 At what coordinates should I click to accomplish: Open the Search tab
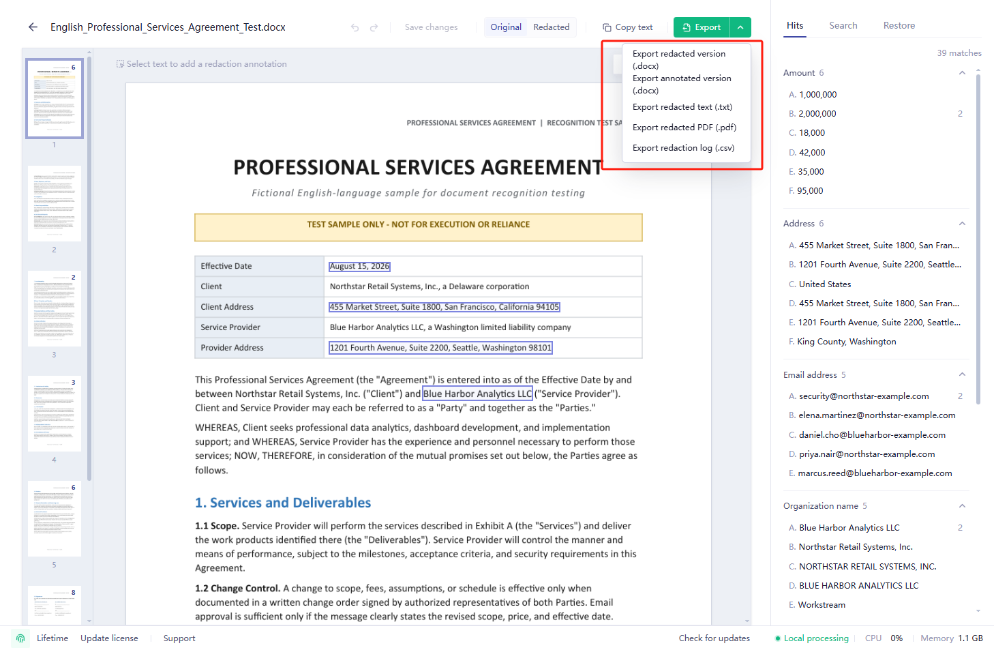843,26
